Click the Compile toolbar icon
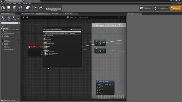The width and height of the screenshot is (182, 102). pyautogui.click(x=3, y=8)
